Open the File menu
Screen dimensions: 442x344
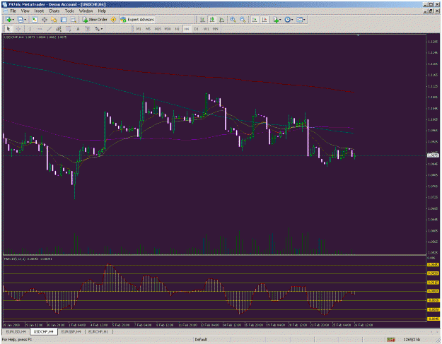[x=13, y=11]
